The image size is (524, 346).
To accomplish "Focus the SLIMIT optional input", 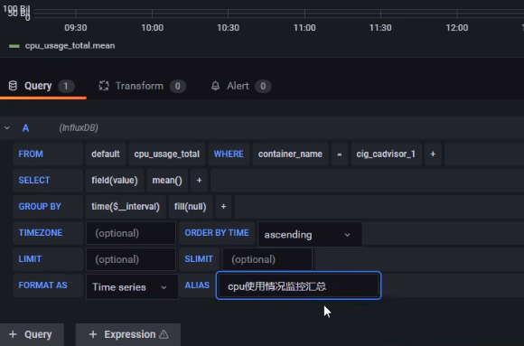I will (x=267, y=259).
